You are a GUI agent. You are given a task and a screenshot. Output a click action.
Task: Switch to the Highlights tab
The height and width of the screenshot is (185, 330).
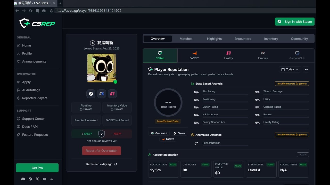tap(214, 39)
